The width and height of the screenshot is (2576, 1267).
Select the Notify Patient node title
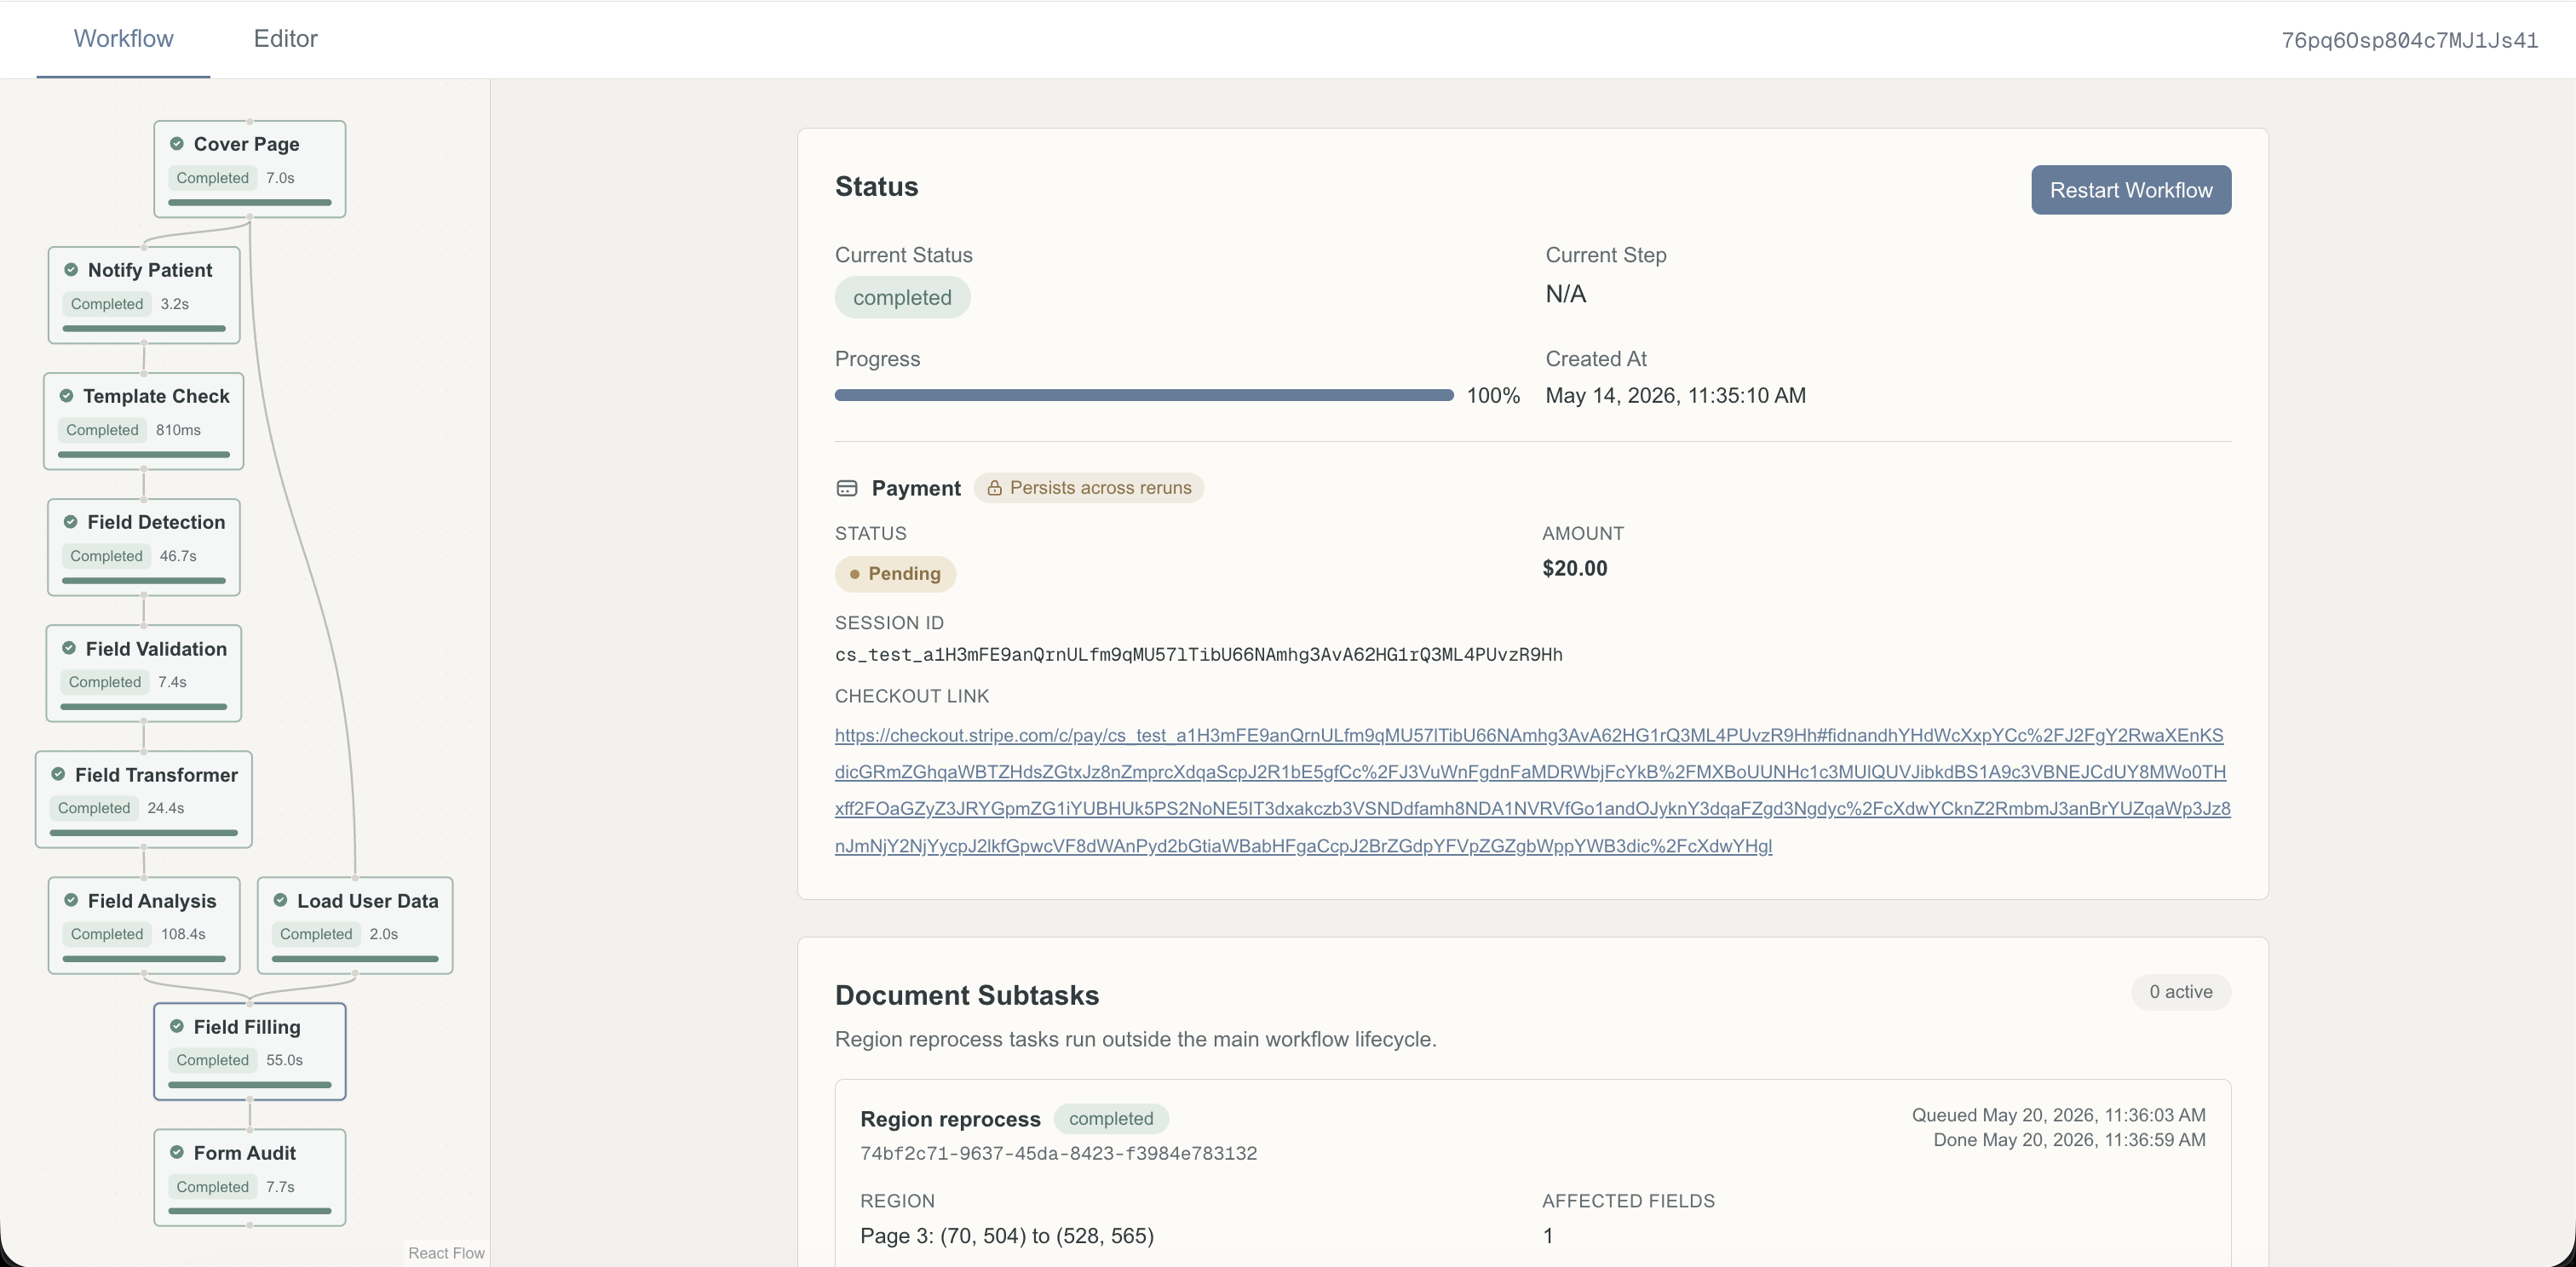(150, 270)
